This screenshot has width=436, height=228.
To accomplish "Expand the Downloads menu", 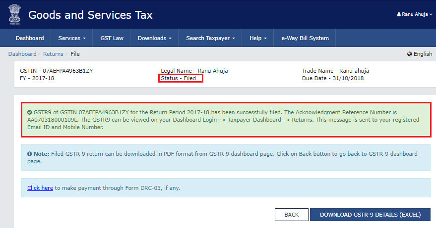I will pyautogui.click(x=154, y=38).
